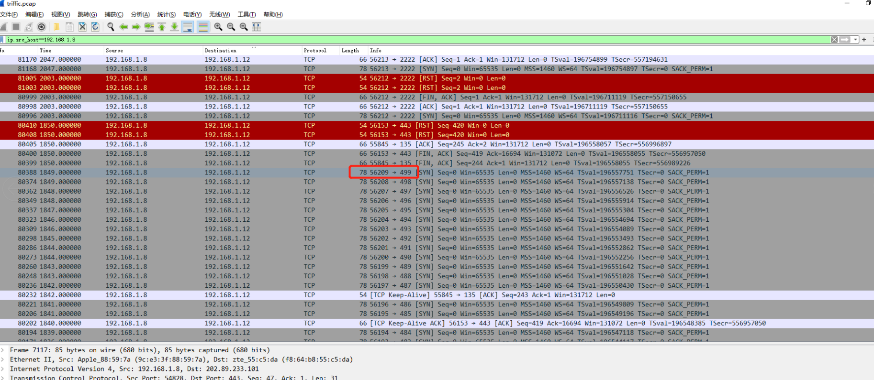This screenshot has width=874, height=380.
Task: Go back to the previous packet
Action: [x=123, y=27]
